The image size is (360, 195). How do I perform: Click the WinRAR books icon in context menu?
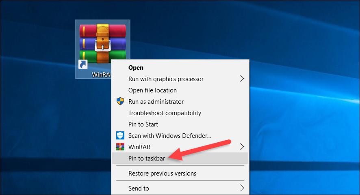coord(120,147)
